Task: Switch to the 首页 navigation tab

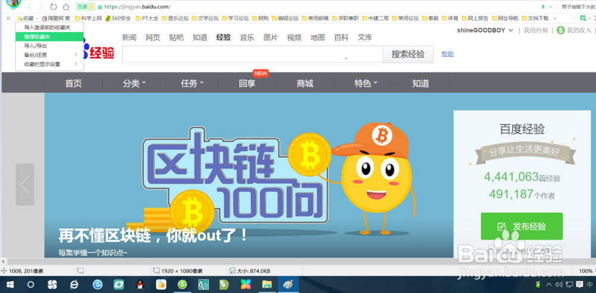Action: (x=73, y=83)
